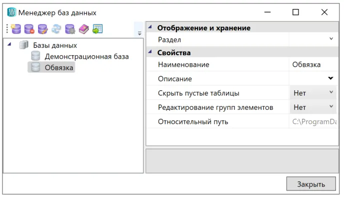
Task: Minimize the Менеджер баз данных window
Action: [267, 12]
